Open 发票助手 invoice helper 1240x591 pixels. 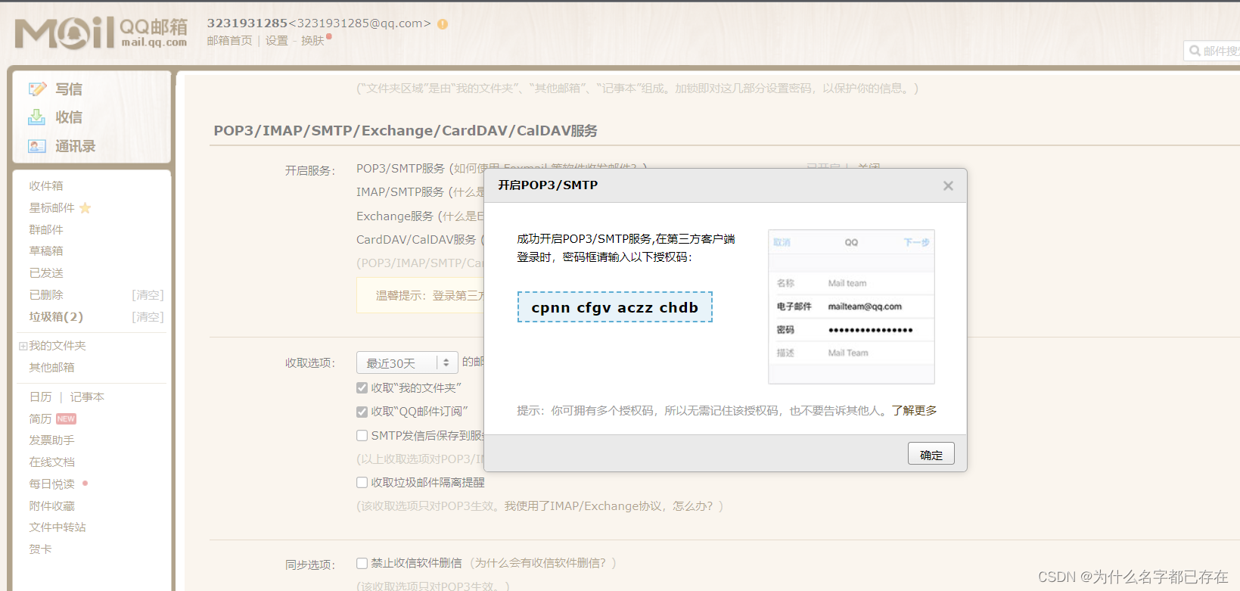pyautogui.click(x=51, y=440)
